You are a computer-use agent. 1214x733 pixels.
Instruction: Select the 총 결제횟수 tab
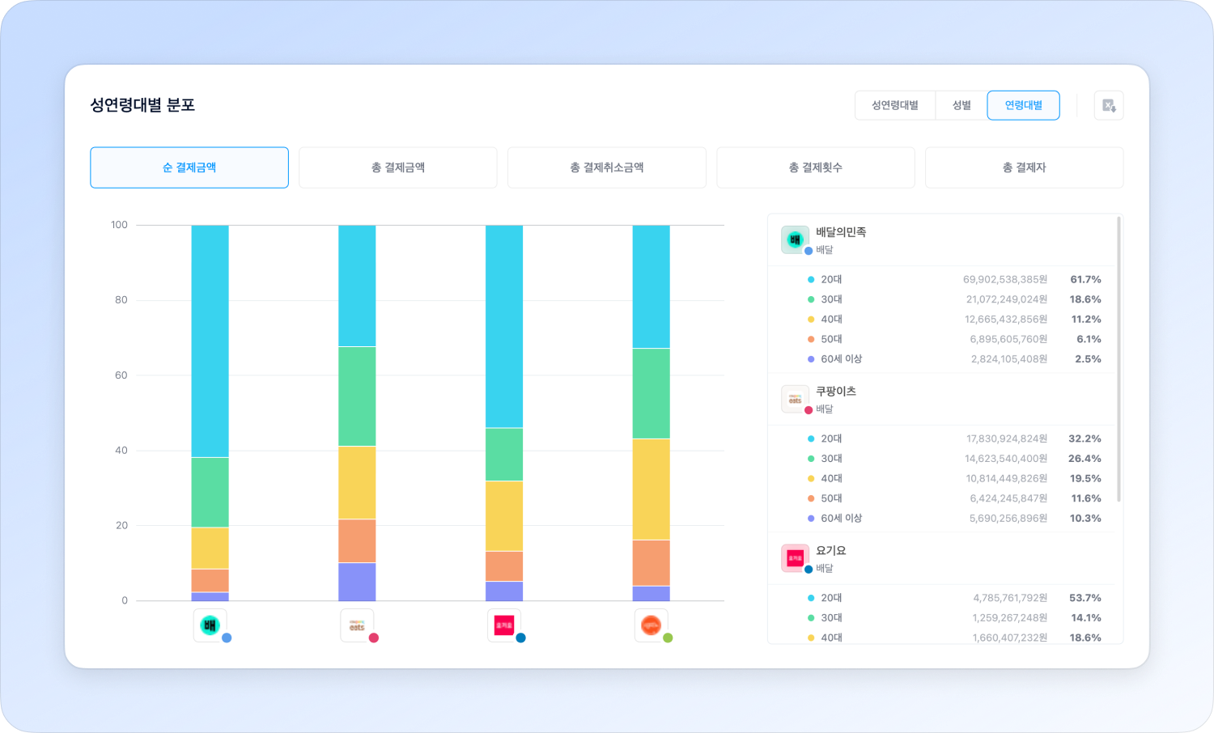(815, 167)
